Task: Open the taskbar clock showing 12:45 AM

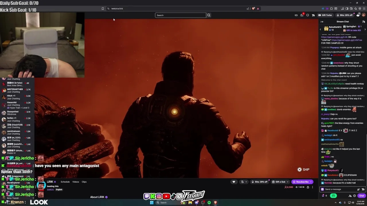Action: click(360, 203)
